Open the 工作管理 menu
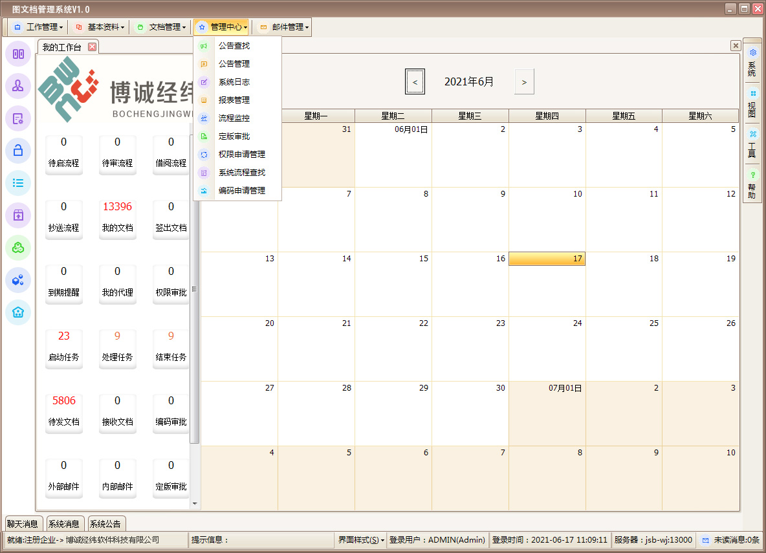The image size is (766, 553). tap(39, 27)
